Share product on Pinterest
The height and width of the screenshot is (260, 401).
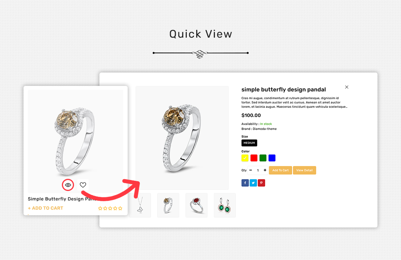(261, 183)
